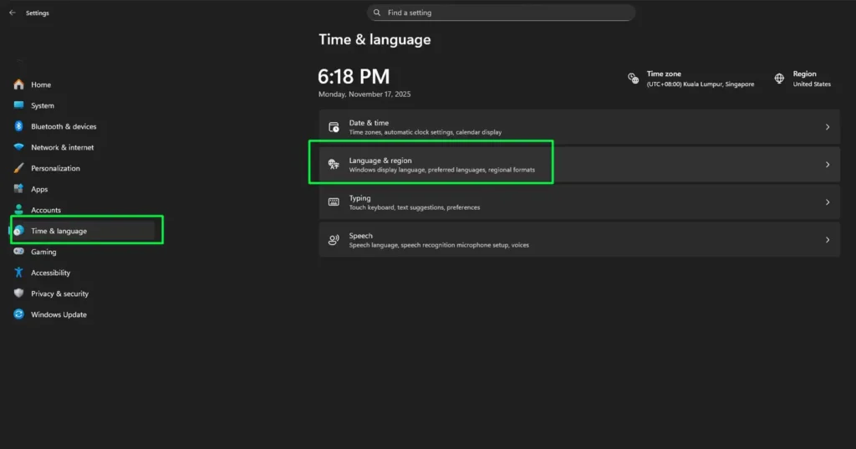The height and width of the screenshot is (449, 856).
Task: Click the Network wifi icon
Action: [18, 147]
